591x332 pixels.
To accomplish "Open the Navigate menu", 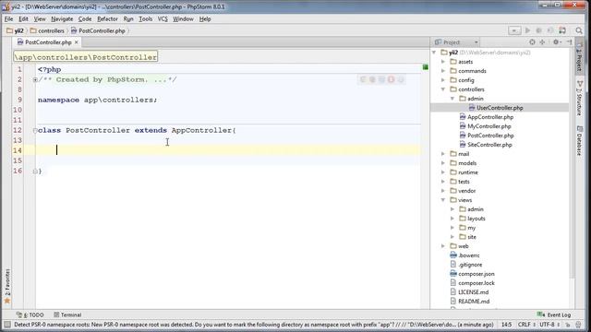I will pyautogui.click(x=62, y=18).
